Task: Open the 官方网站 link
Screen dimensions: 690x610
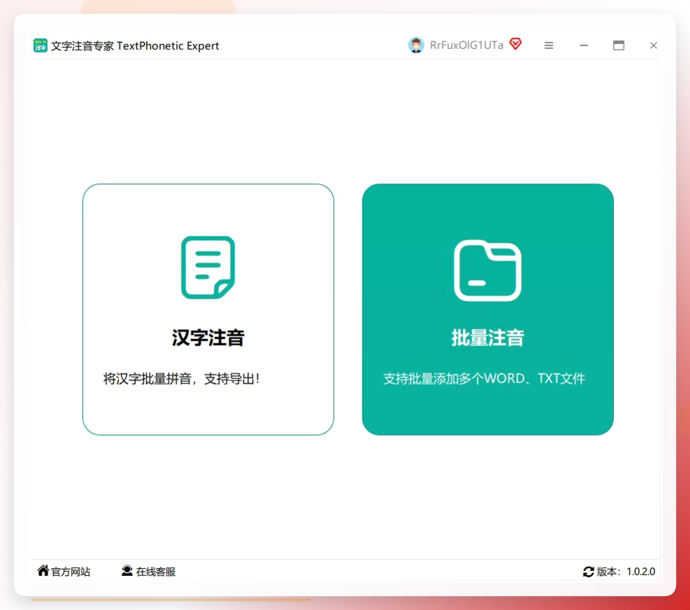Action: pos(71,572)
